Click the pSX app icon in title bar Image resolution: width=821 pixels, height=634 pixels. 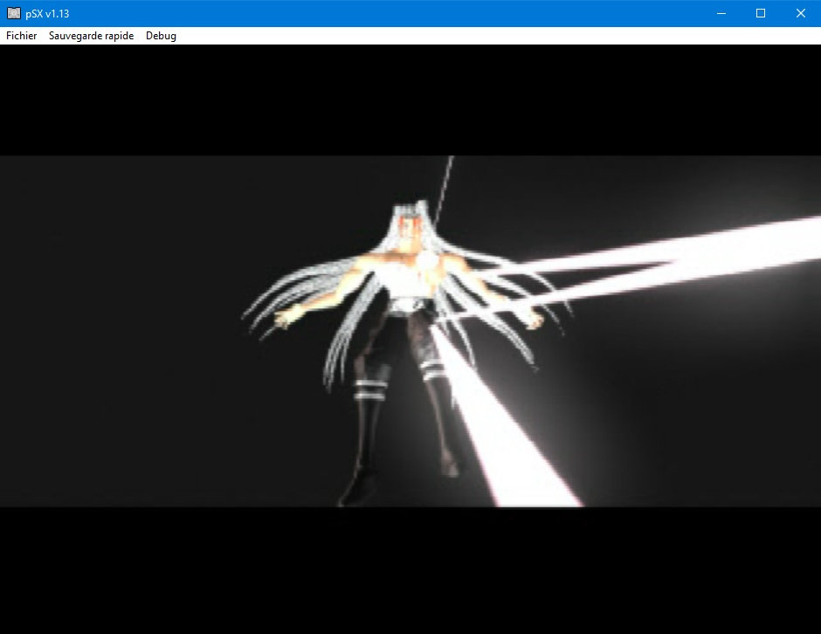[x=14, y=13]
